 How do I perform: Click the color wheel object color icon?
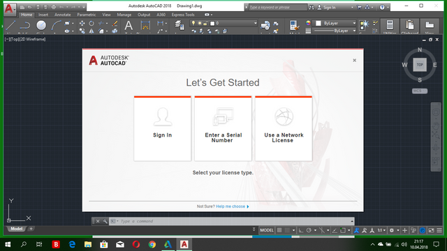click(308, 23)
